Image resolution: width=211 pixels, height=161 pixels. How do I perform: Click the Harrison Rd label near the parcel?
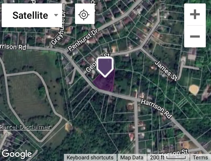pyautogui.click(x=156, y=109)
